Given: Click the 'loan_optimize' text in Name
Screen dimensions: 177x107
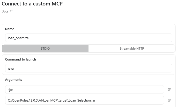Looking at the screenshot, I should coord(18,38).
